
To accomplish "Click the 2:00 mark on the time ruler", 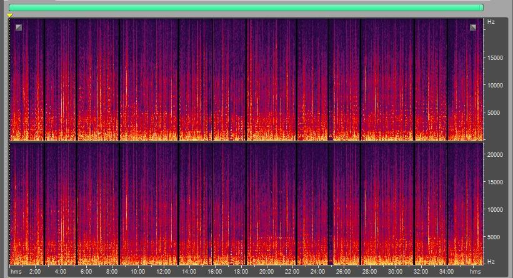I will click(x=35, y=272).
